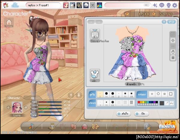Click the pink chat input field
Image resolution: width=180 pixels, height=140 pixels.
[128, 5]
